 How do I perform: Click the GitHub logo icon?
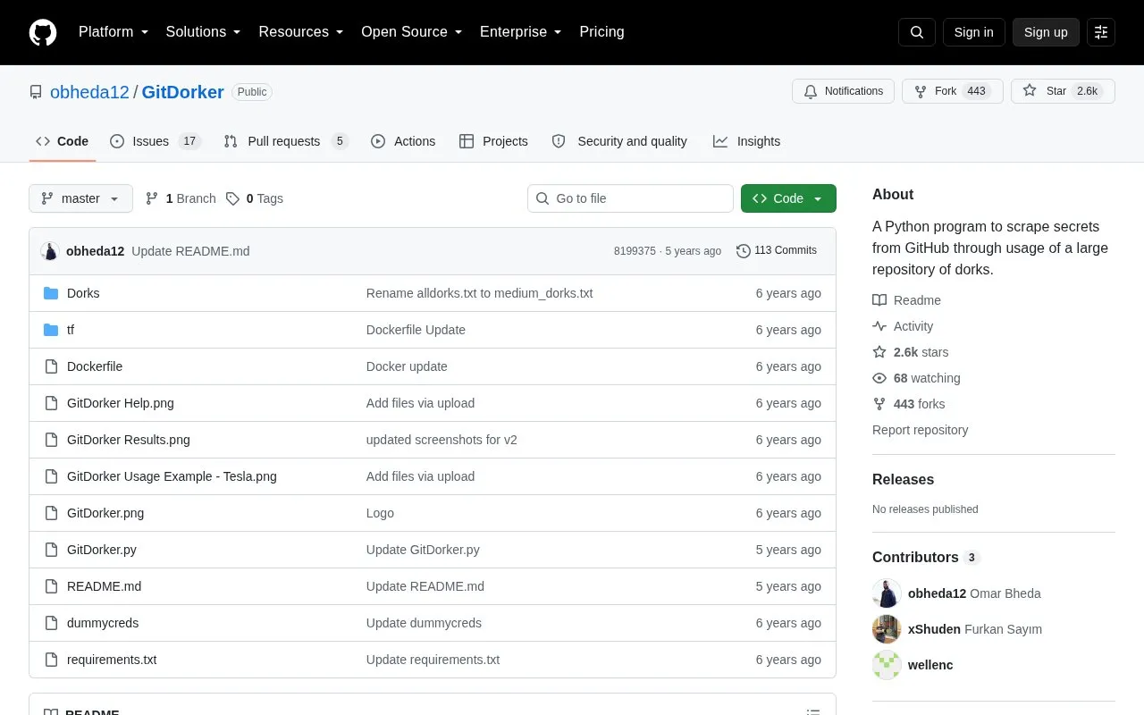click(x=43, y=32)
